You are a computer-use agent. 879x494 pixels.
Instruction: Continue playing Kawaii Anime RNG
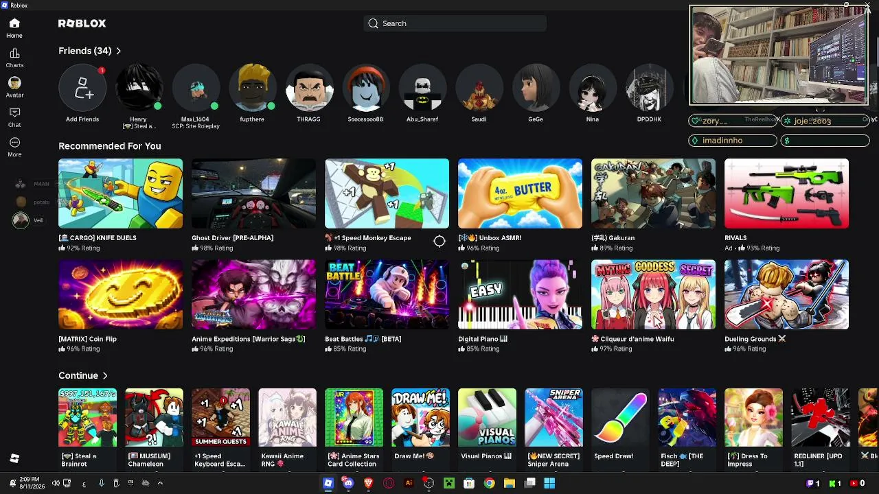pos(288,418)
